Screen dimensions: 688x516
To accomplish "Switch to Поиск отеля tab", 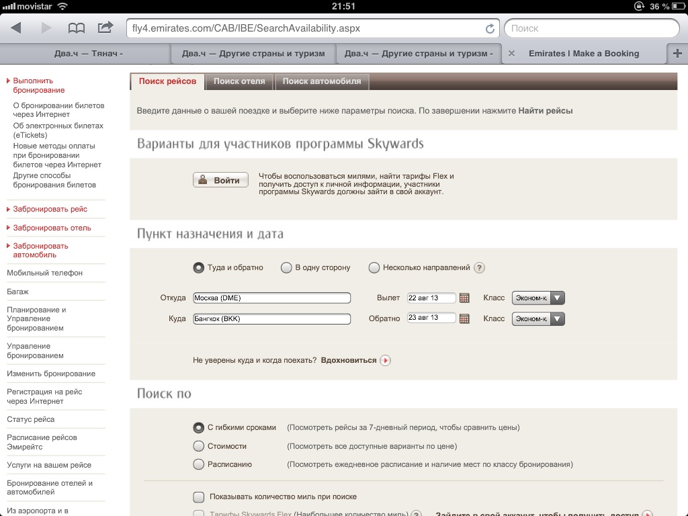I will click(239, 81).
